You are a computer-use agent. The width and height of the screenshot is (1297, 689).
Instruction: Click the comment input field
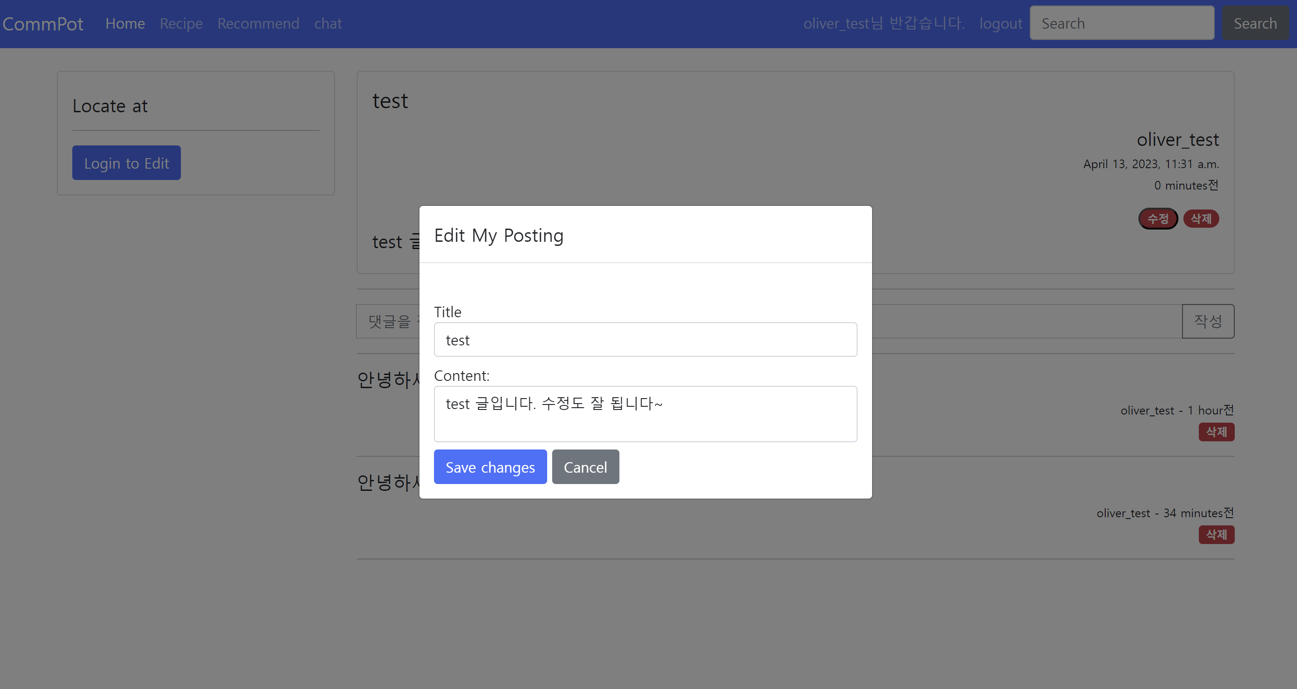[388, 321]
